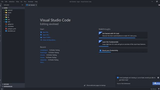
Task: Open the Explorer more actions ellipsis
Action: pyautogui.click(x=22, y=5)
